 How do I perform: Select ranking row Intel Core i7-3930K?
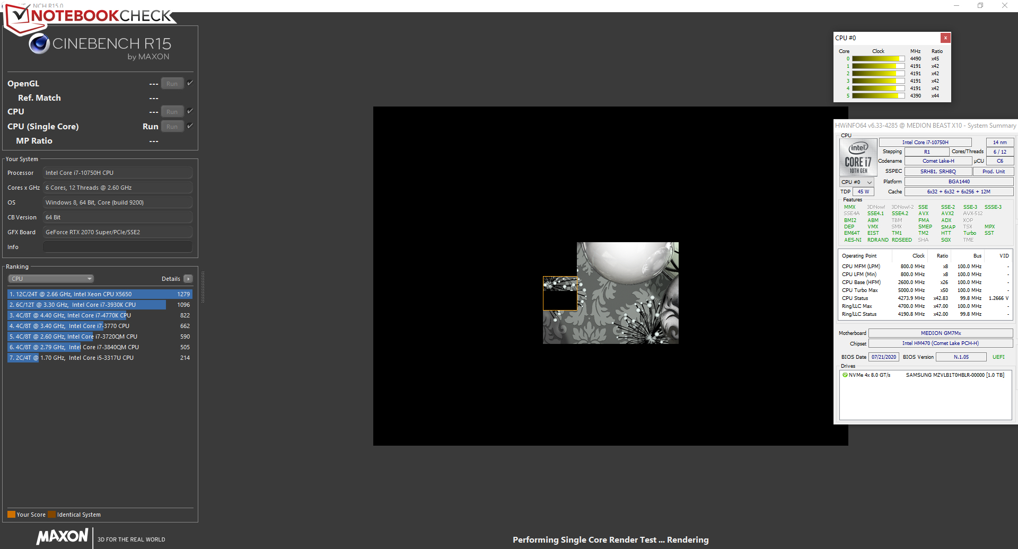point(100,305)
